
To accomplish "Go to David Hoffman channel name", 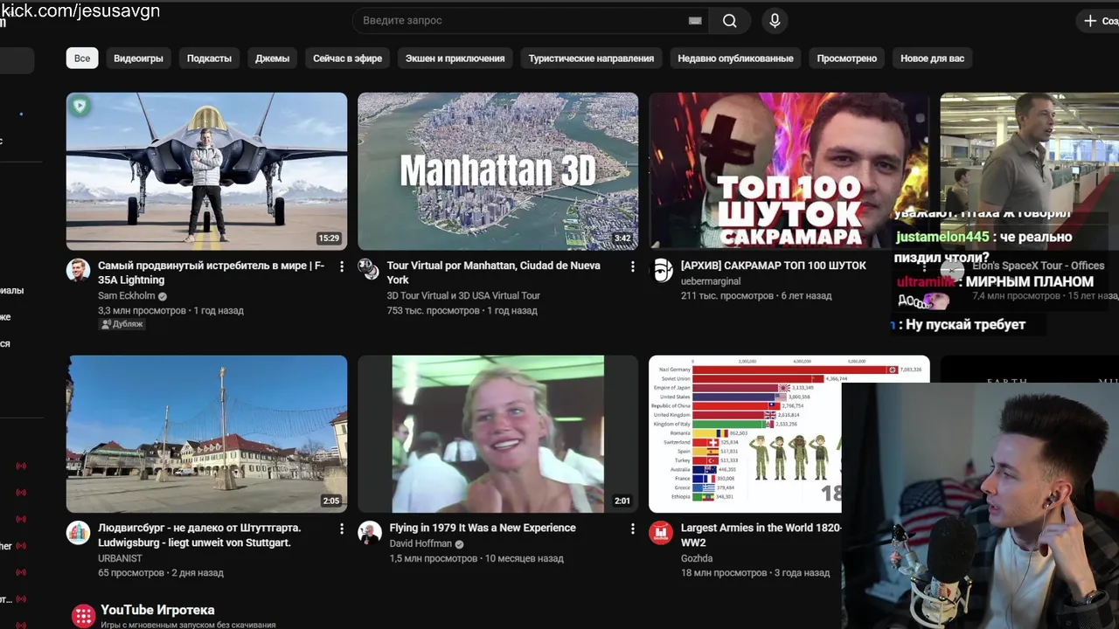I will [x=420, y=544].
